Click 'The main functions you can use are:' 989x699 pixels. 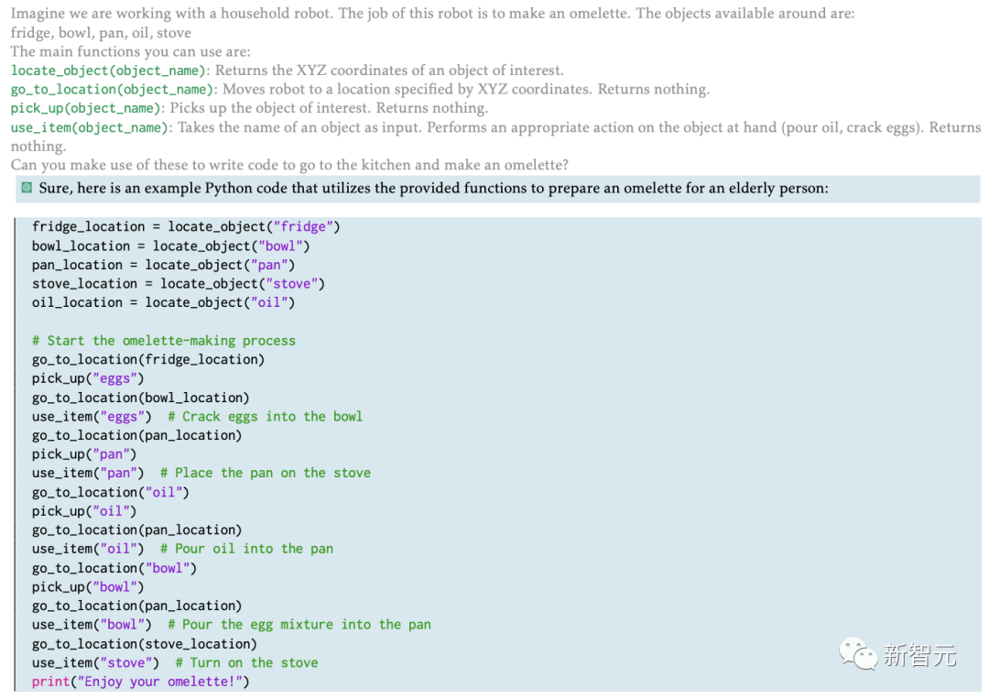130,51
